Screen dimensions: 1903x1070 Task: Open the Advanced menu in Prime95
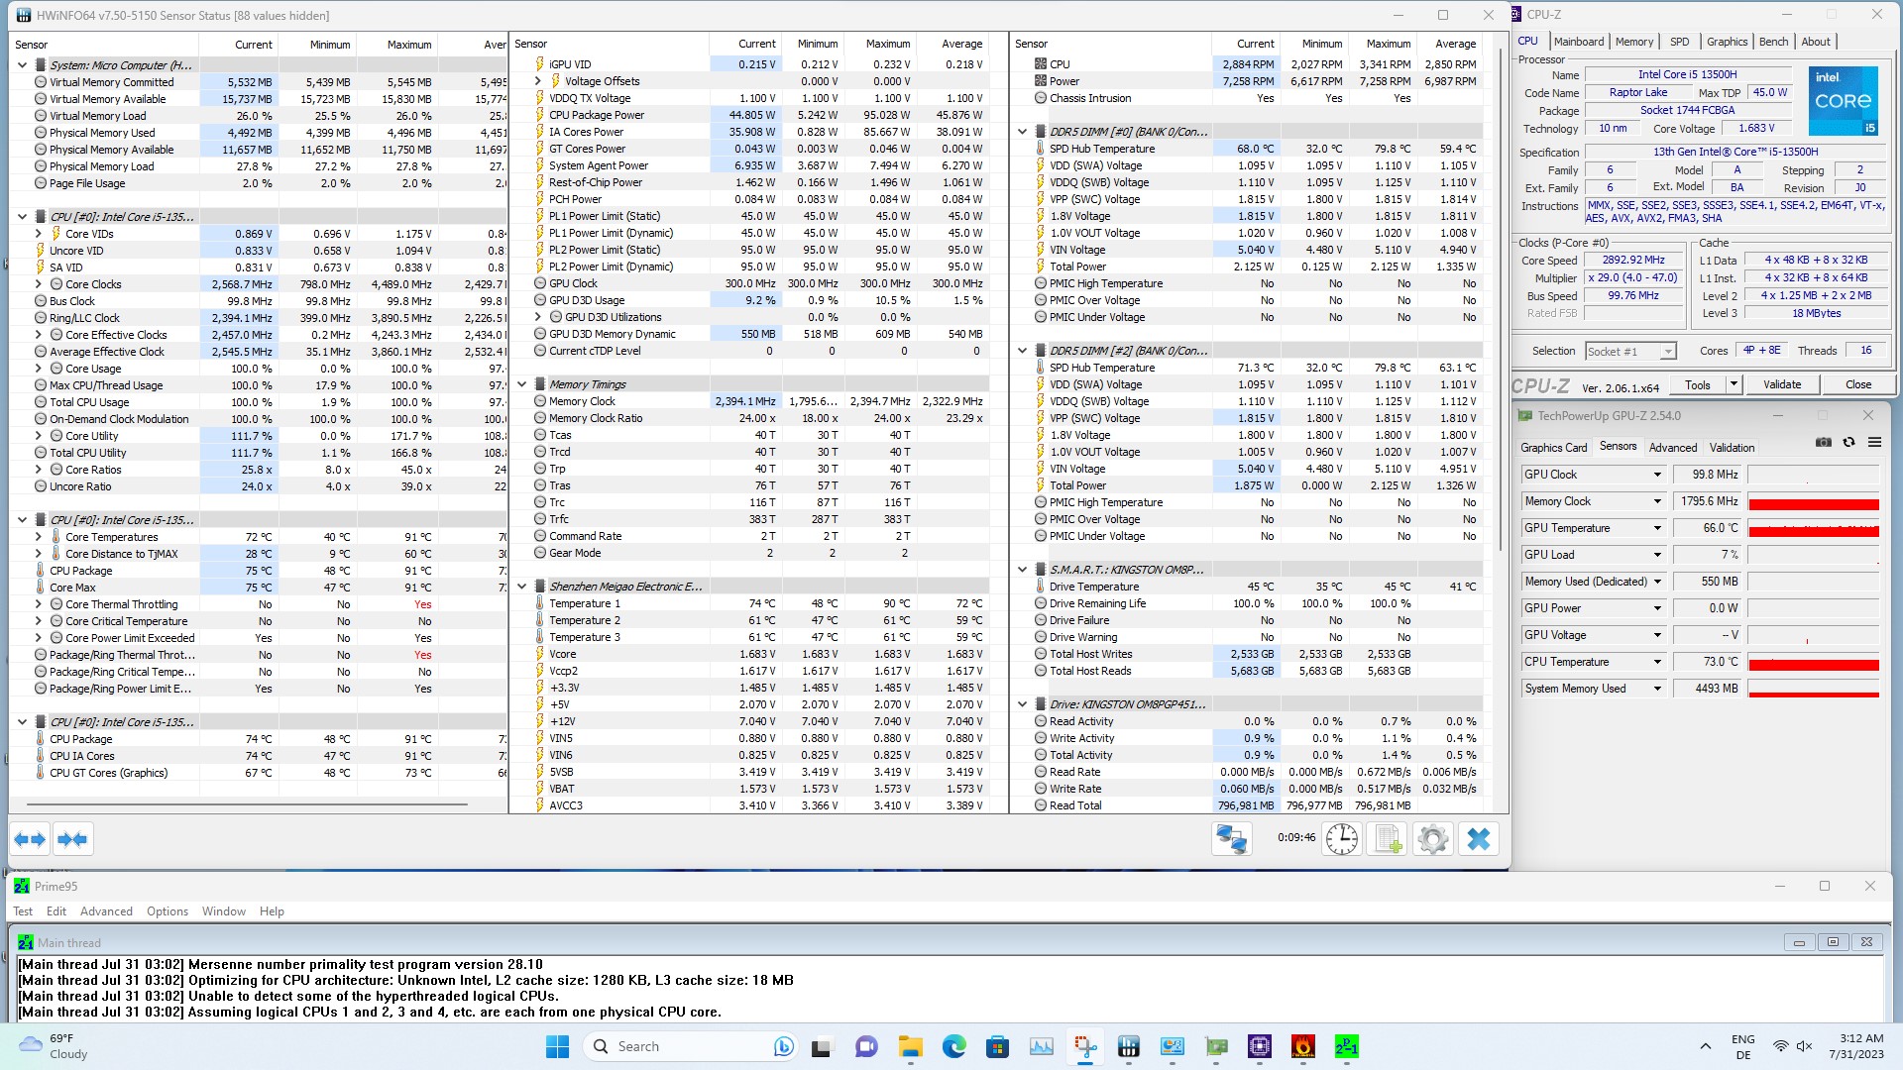[x=106, y=911]
